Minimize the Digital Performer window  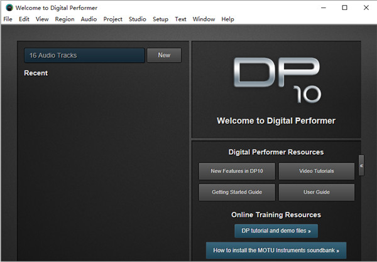(324, 8)
